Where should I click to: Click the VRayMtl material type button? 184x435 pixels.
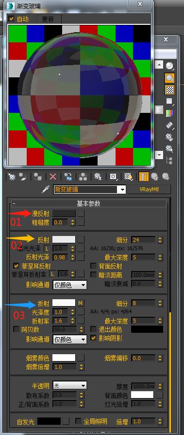tap(149, 190)
